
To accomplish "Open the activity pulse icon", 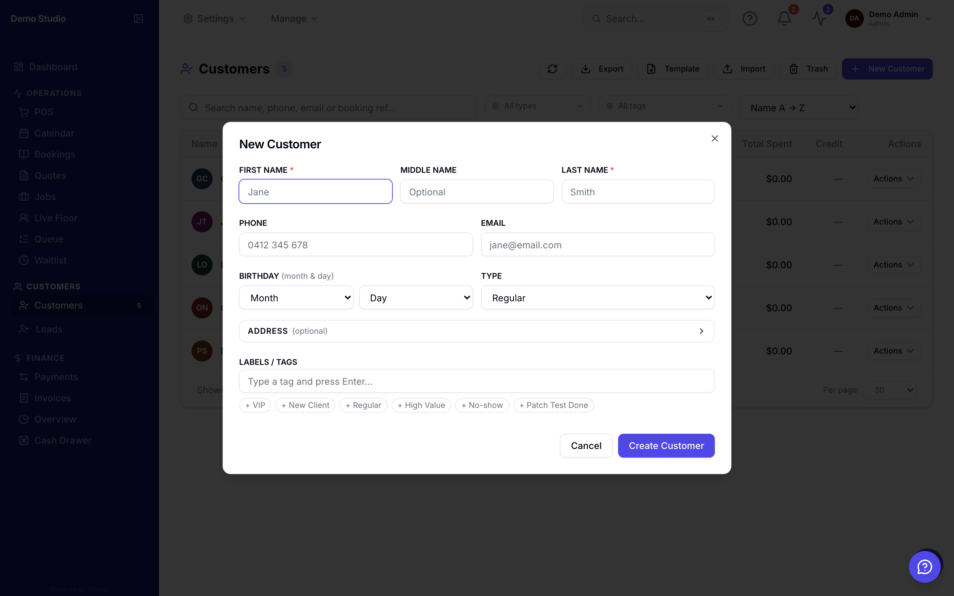I will pos(819,19).
